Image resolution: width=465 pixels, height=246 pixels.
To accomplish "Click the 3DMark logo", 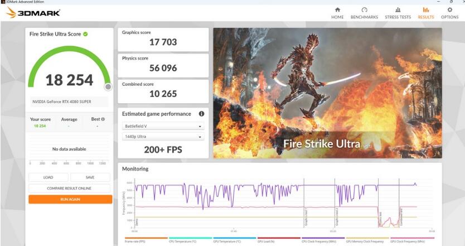I will [33, 13].
